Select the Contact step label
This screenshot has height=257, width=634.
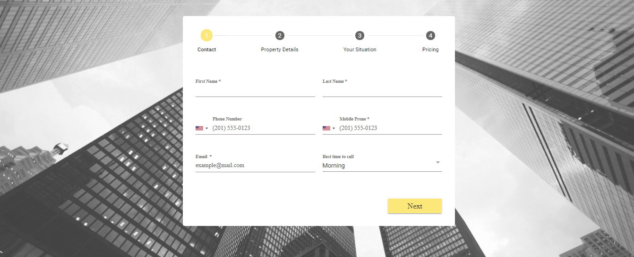(x=207, y=49)
